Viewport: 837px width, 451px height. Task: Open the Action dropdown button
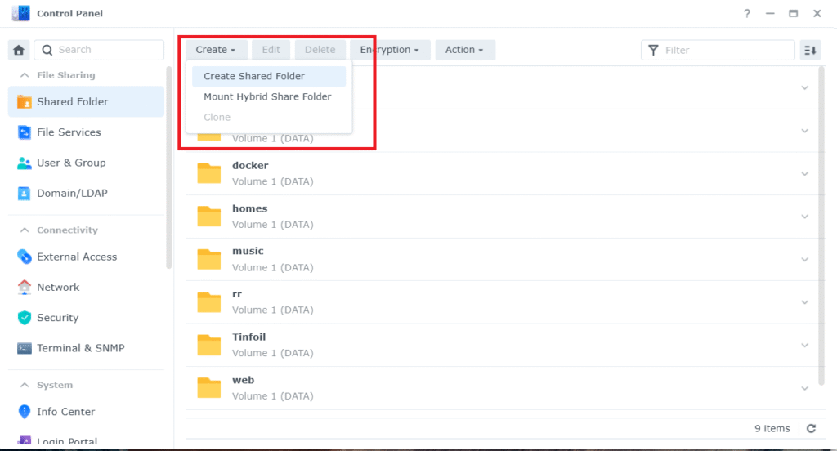464,50
